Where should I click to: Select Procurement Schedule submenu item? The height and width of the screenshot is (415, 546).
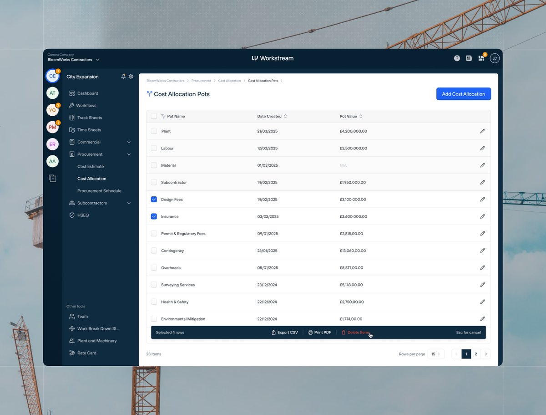(100, 191)
